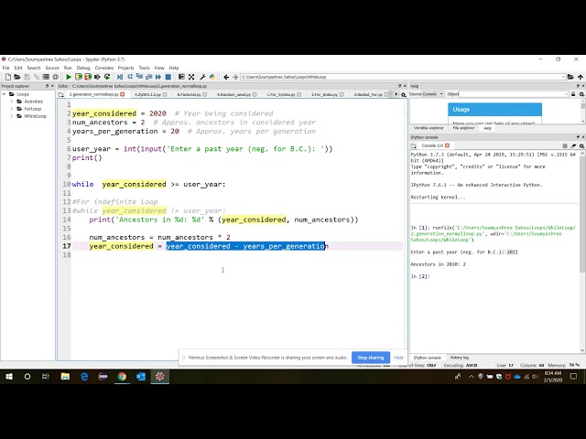Run current cell and advance

pyautogui.click(x=88, y=77)
